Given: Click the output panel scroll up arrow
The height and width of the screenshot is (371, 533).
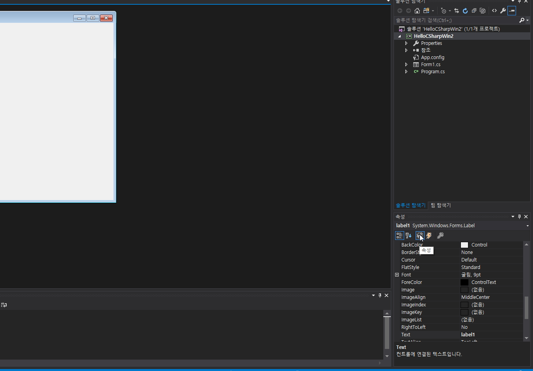Looking at the screenshot, I should click(x=387, y=314).
